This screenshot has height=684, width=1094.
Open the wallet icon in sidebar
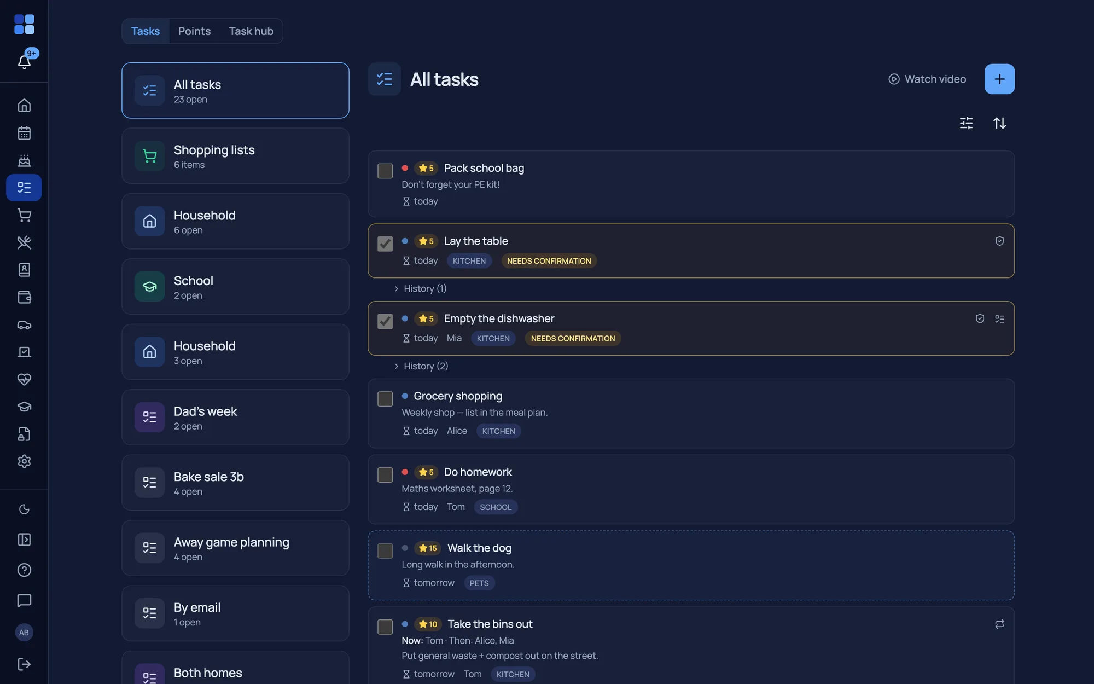pyautogui.click(x=24, y=297)
